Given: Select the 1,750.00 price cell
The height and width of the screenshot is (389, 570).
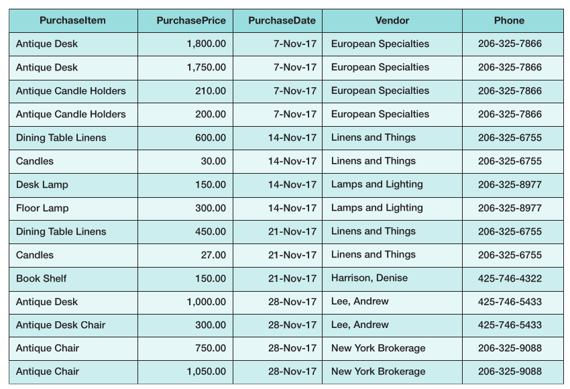Looking at the screenshot, I should 206,68.
